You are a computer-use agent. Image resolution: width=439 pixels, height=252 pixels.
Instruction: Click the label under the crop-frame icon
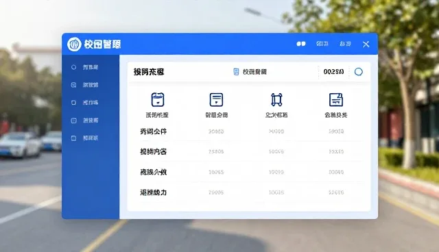coord(276,115)
